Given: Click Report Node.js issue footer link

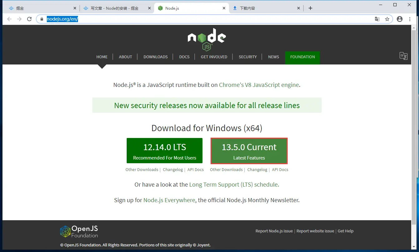Looking at the screenshot, I should [x=274, y=231].
